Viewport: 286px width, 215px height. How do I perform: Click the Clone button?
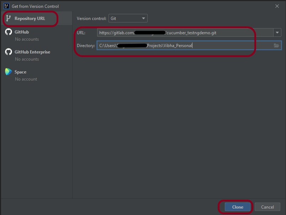[x=238, y=207]
